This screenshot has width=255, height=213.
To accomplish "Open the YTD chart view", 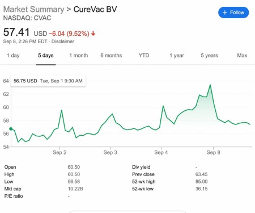I will click(144, 56).
